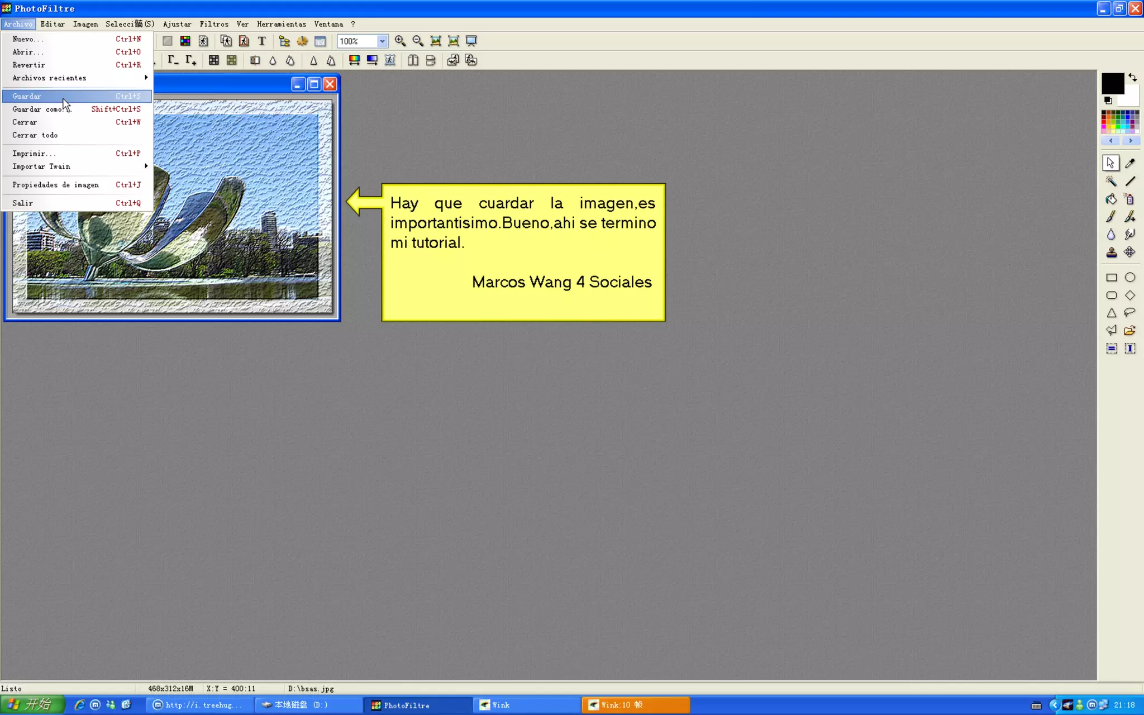Open the automate gear icon
Viewport: 1144px width, 715px height.
pyautogui.click(x=302, y=41)
